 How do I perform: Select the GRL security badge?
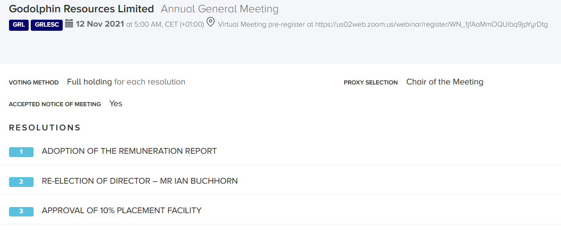click(19, 25)
